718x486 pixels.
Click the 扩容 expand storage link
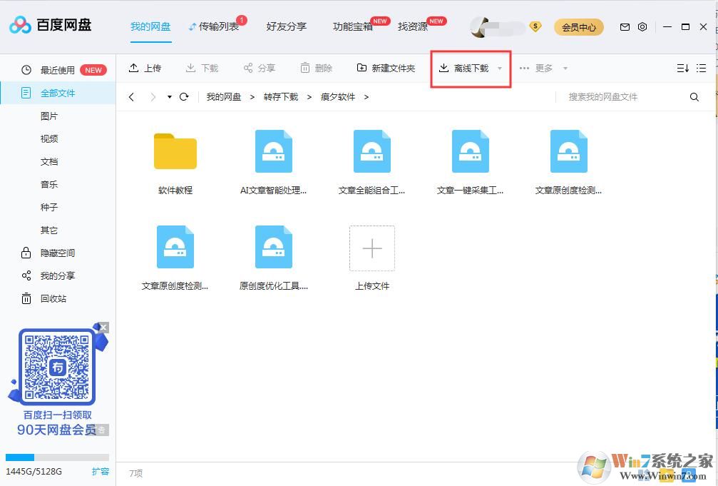[x=101, y=472]
